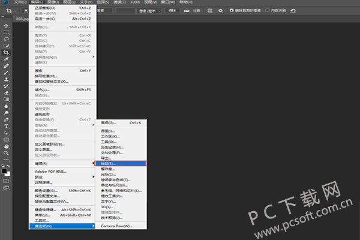This screenshot has height=240, width=360.
Task: Open the Layer (图层) menu
Action: pyautogui.click(x=70, y=2)
